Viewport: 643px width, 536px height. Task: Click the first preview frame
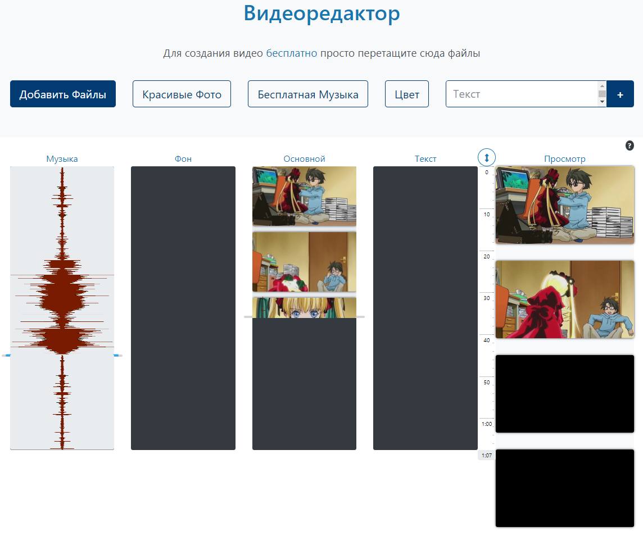click(565, 205)
